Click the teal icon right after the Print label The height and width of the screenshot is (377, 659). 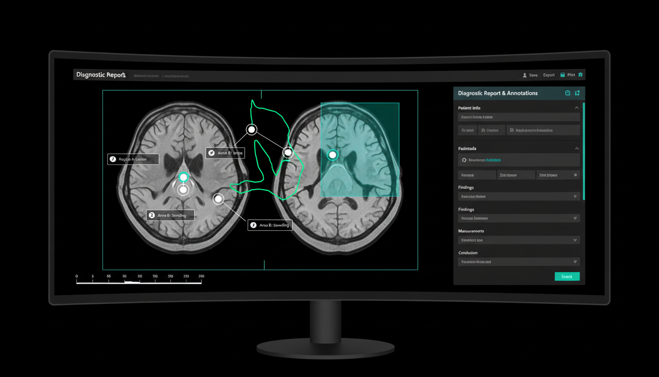coord(581,75)
